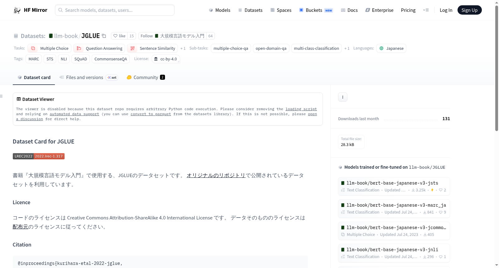
Task: Click the LREC2022 badge
Action: [x=38, y=156]
